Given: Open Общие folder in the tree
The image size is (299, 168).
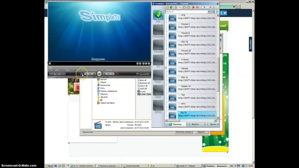Looking at the screenshot, I should pos(103,82).
